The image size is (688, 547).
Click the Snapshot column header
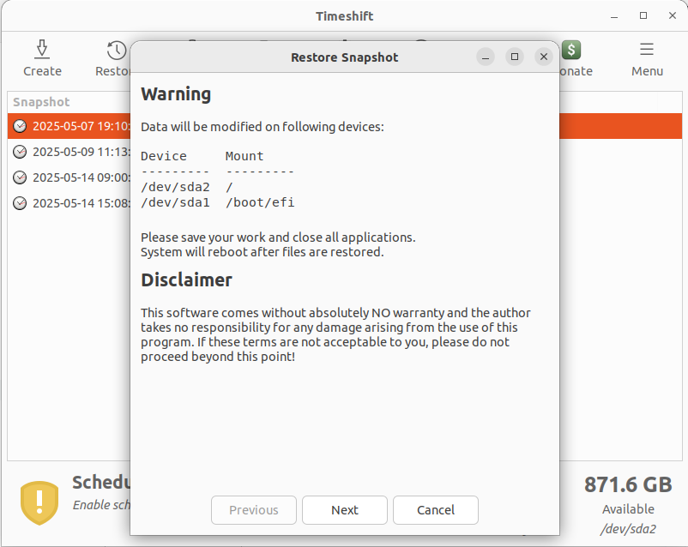[41, 102]
